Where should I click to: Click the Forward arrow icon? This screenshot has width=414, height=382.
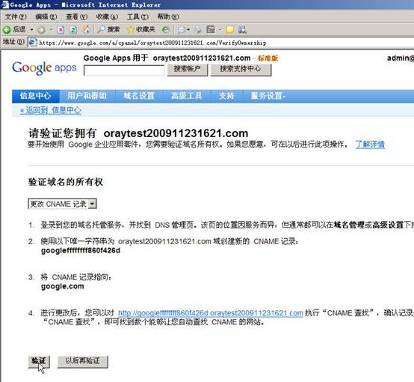[41, 30]
